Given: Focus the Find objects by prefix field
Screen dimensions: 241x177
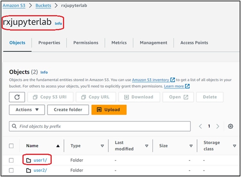Looking at the screenshot, I should [x=100, y=126].
